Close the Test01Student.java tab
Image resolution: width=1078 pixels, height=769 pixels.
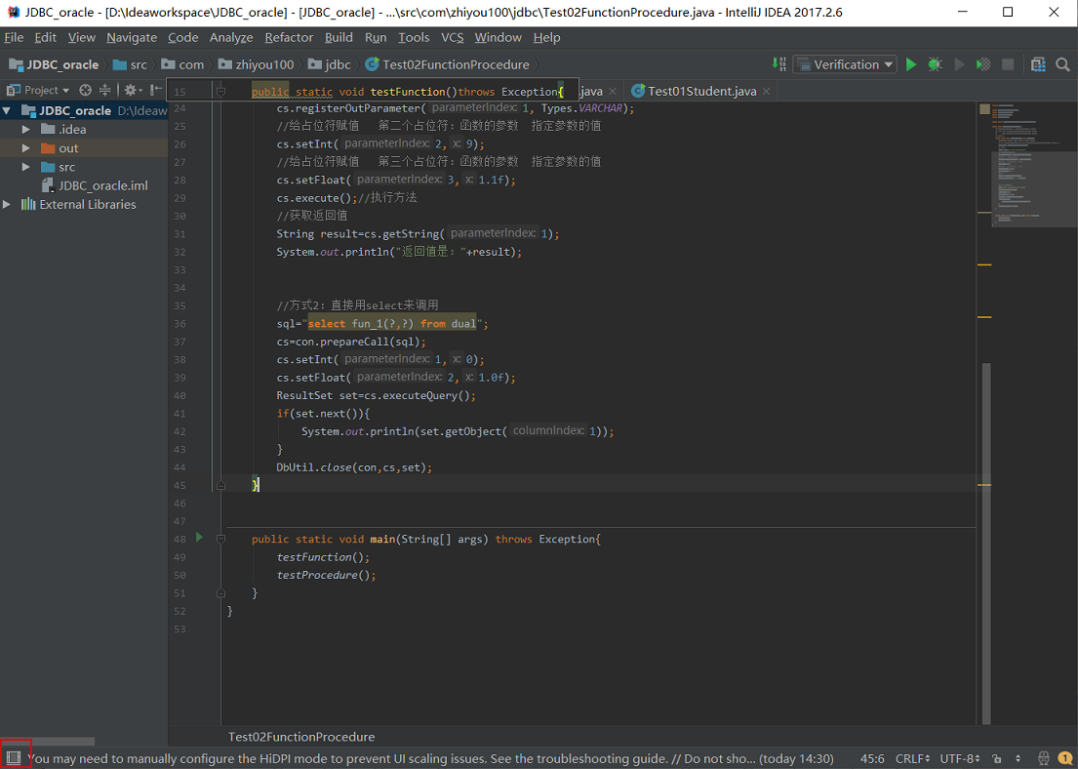click(766, 91)
